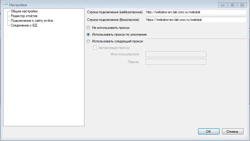Choose Использовать следующий прокси radio button

(88, 41)
